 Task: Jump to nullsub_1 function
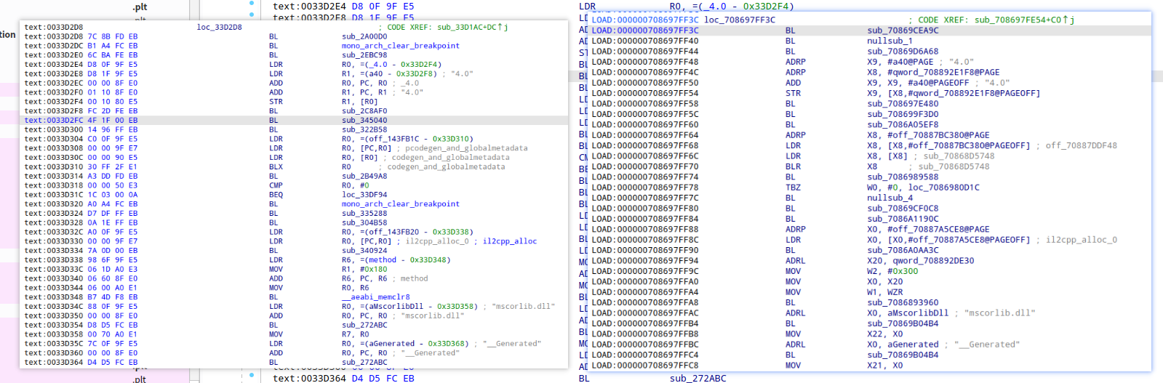pos(889,41)
